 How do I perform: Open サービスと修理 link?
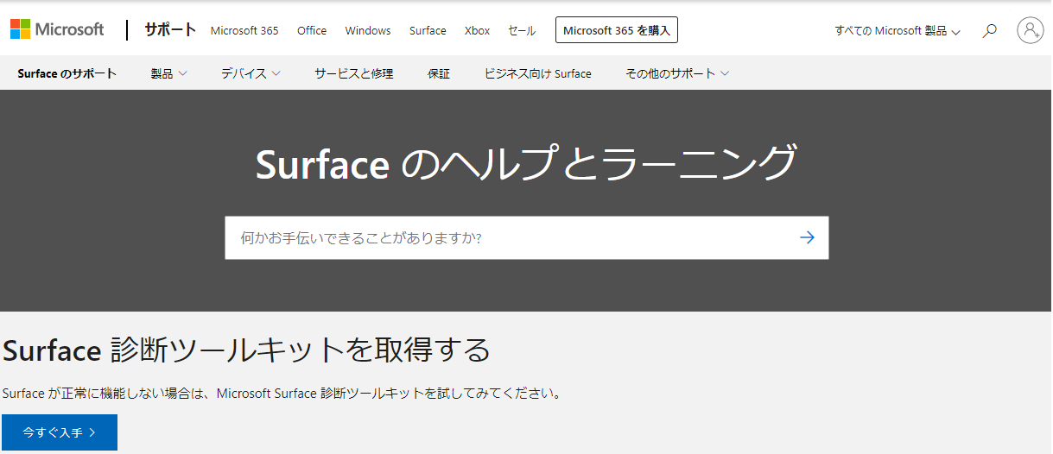tap(353, 73)
